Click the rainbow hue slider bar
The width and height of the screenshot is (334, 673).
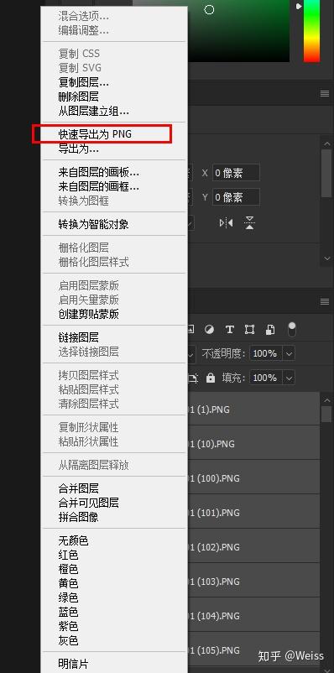coord(311,31)
